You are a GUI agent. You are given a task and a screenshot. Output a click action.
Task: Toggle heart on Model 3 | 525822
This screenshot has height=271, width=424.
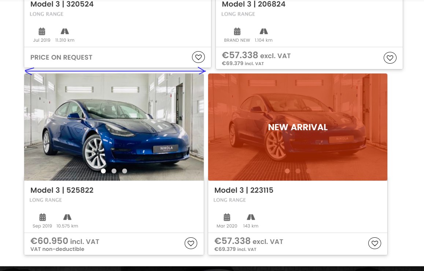point(191,243)
